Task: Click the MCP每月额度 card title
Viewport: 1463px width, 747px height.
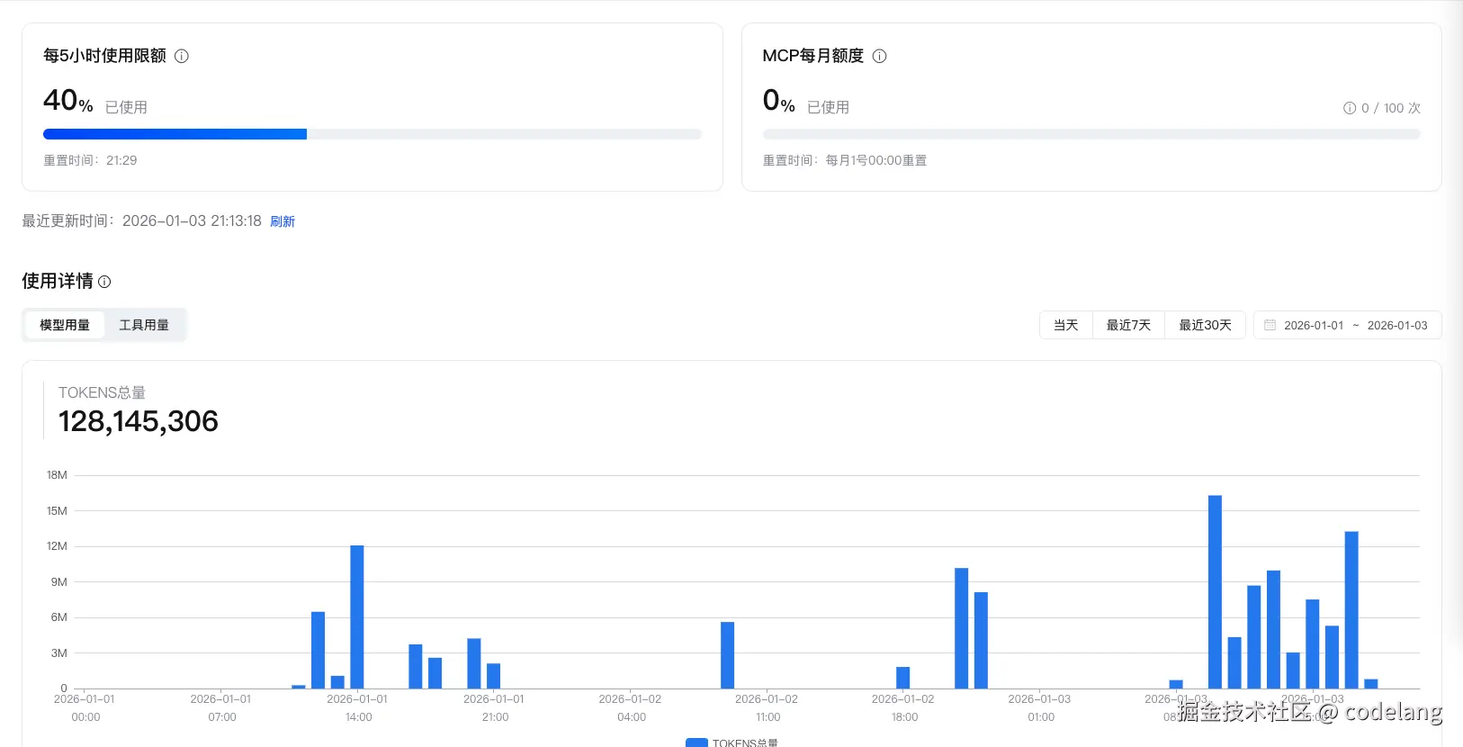Action: [x=813, y=56]
